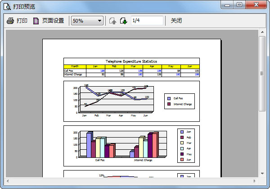Click the previous page up-arrow icon
Viewport: 270px width, 189px height.
coord(112,21)
